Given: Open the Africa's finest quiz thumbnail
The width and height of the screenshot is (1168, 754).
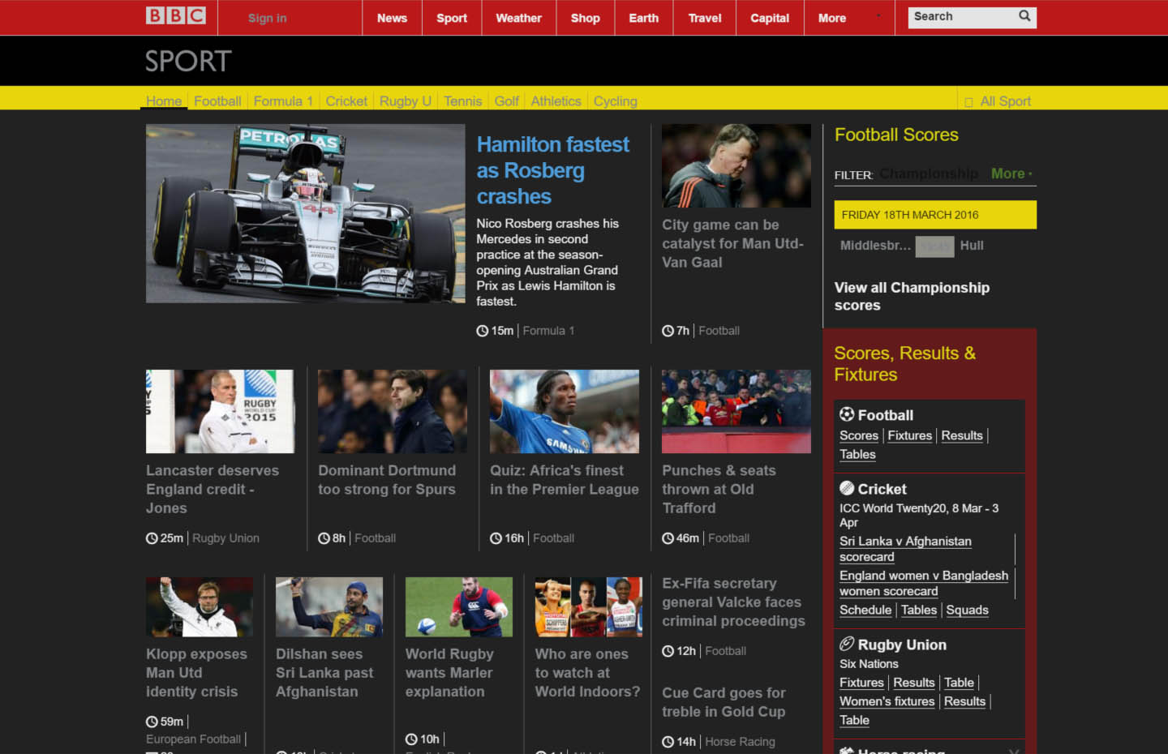Looking at the screenshot, I should click(x=564, y=411).
